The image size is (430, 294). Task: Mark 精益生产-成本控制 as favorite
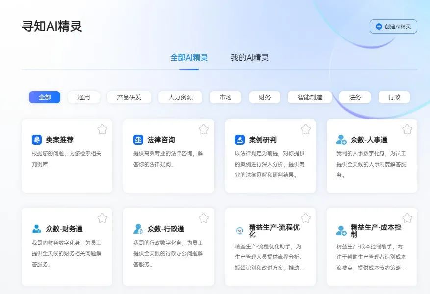(407, 218)
